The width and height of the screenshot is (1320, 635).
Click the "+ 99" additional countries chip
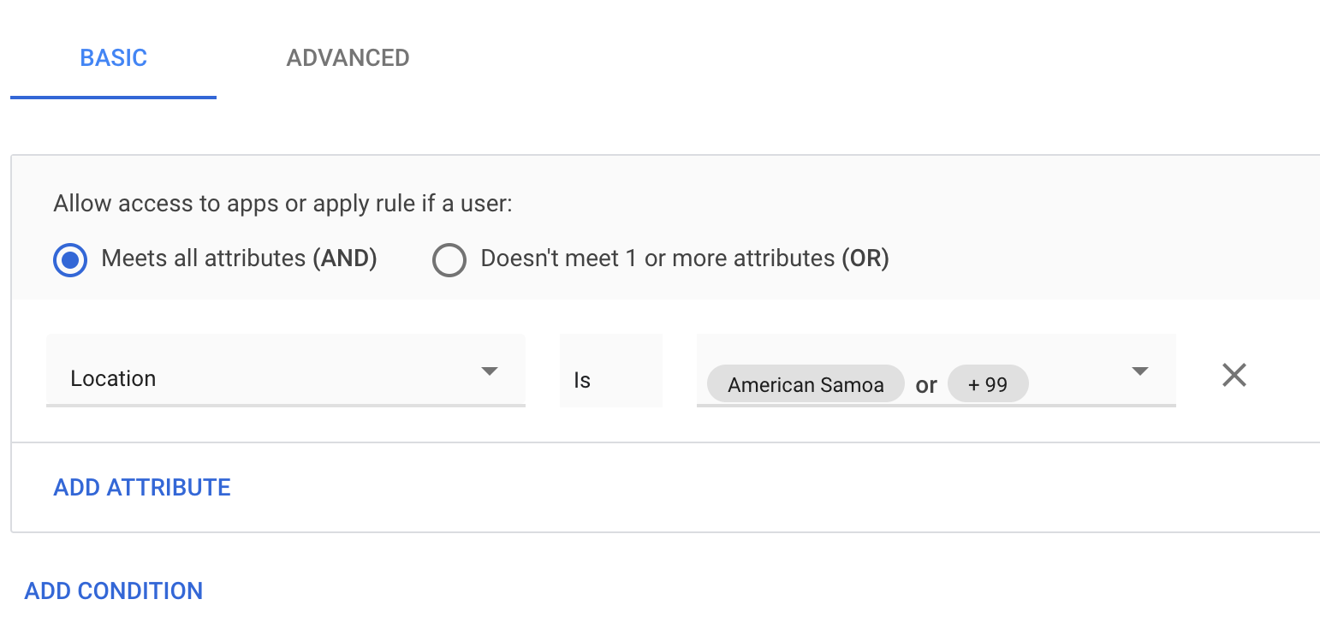[988, 384]
